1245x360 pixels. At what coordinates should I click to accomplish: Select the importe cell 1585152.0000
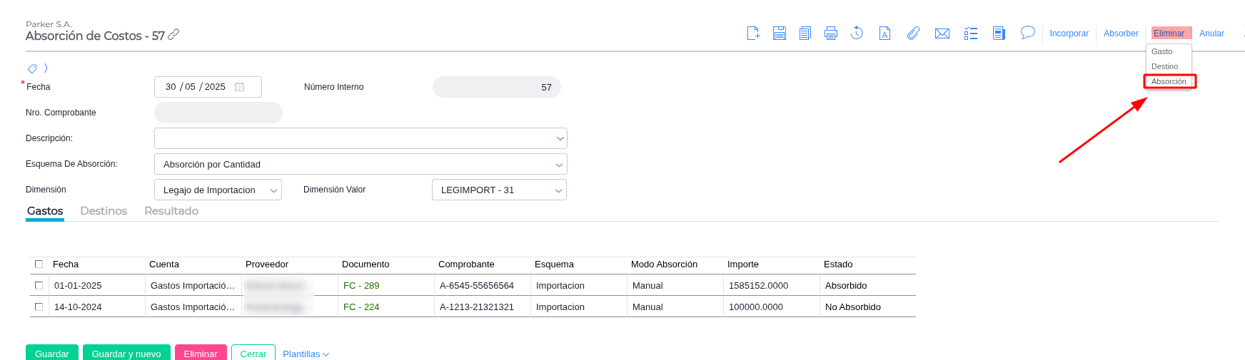coord(771,286)
